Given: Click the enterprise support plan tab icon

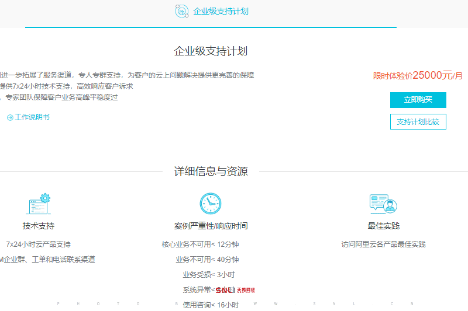Looking at the screenshot, I should click(x=182, y=11).
